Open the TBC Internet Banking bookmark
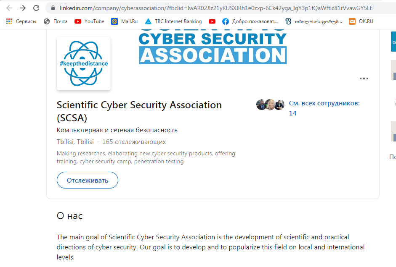 173,21
